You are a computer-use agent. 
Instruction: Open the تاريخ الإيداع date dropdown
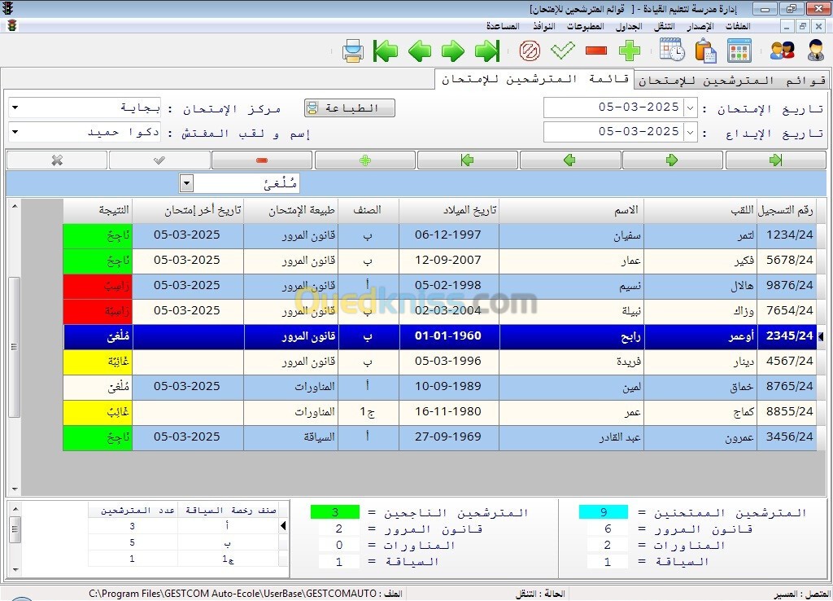click(x=690, y=132)
